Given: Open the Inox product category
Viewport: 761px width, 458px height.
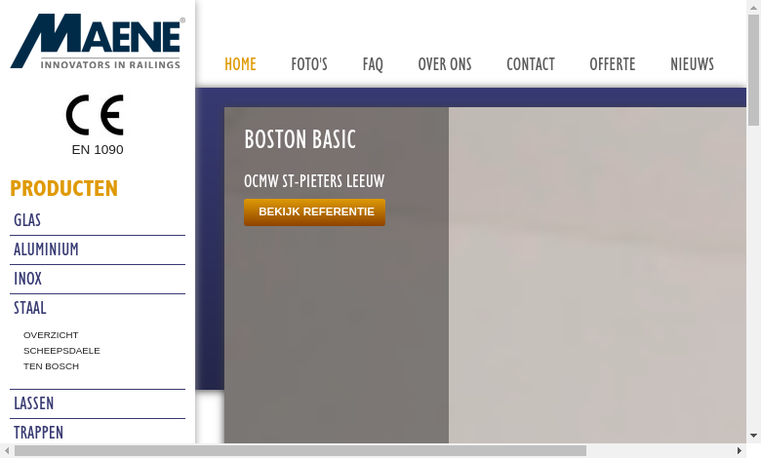Looking at the screenshot, I should click(x=28, y=279).
